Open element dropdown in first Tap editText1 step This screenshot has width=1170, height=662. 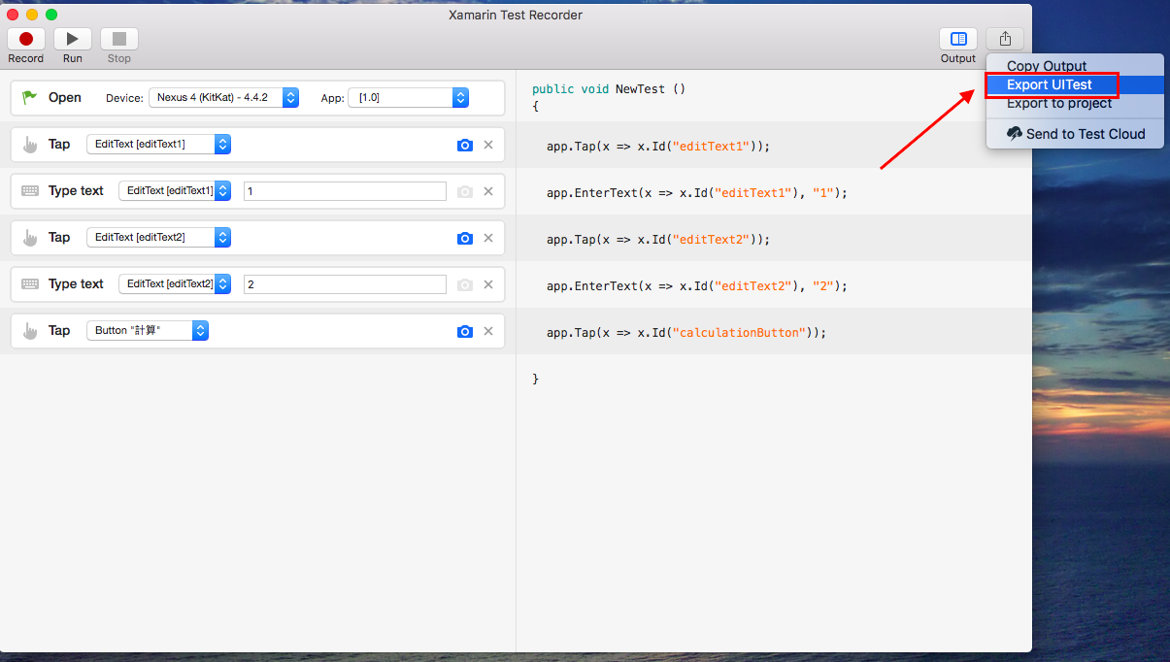(158, 144)
